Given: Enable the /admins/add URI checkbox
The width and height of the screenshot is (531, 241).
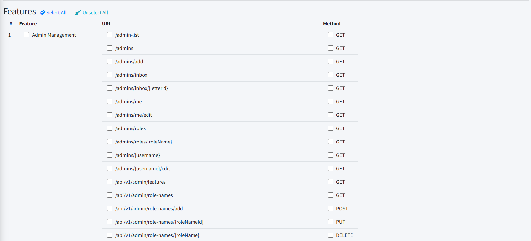Looking at the screenshot, I should [110, 61].
